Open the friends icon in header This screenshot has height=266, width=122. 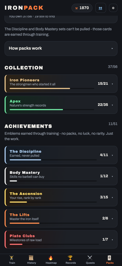101,8
